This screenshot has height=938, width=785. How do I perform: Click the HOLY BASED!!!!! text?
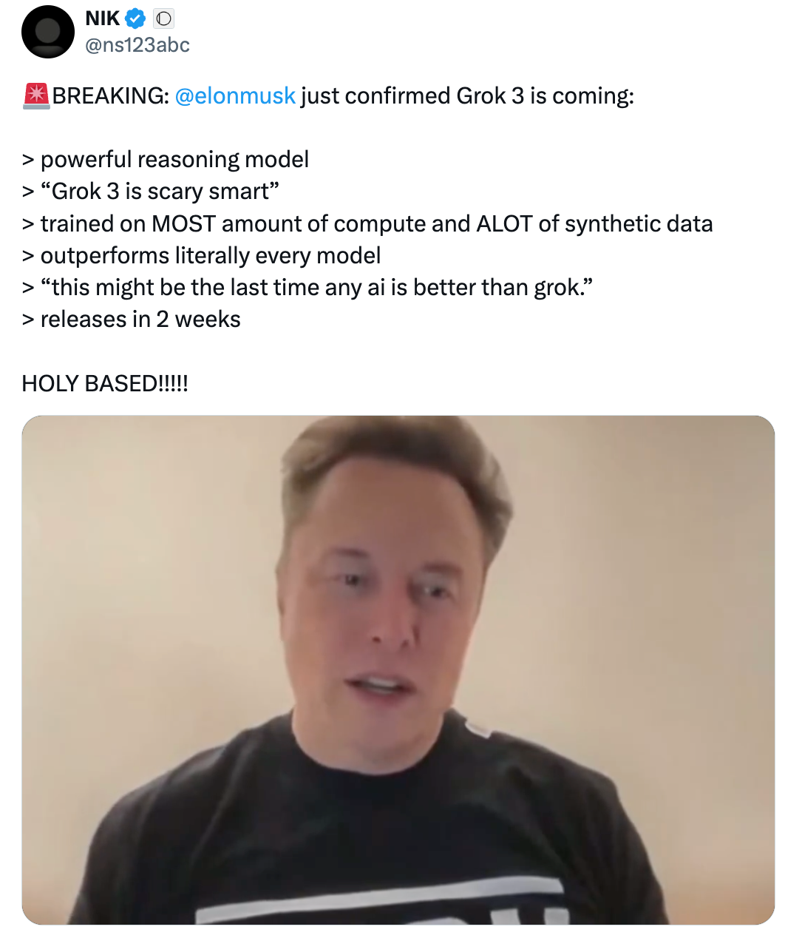(105, 383)
